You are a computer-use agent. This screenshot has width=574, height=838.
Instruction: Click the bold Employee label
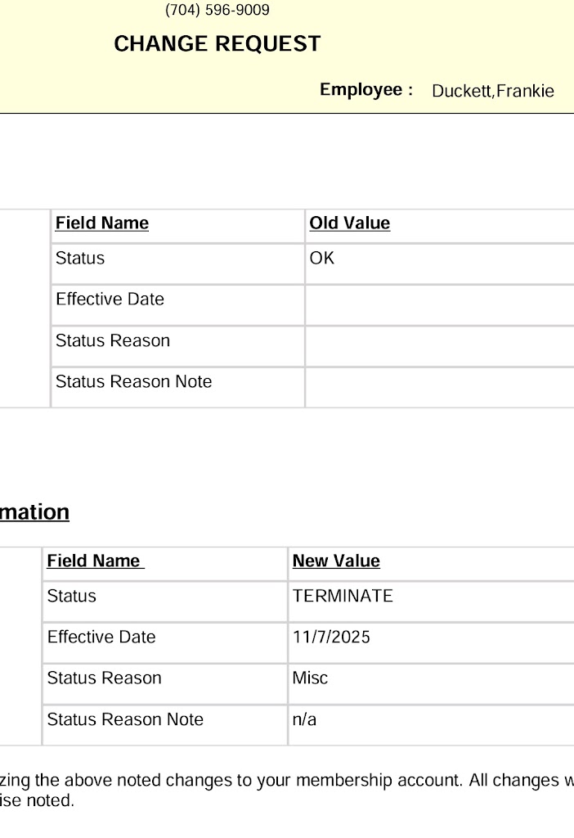point(365,90)
